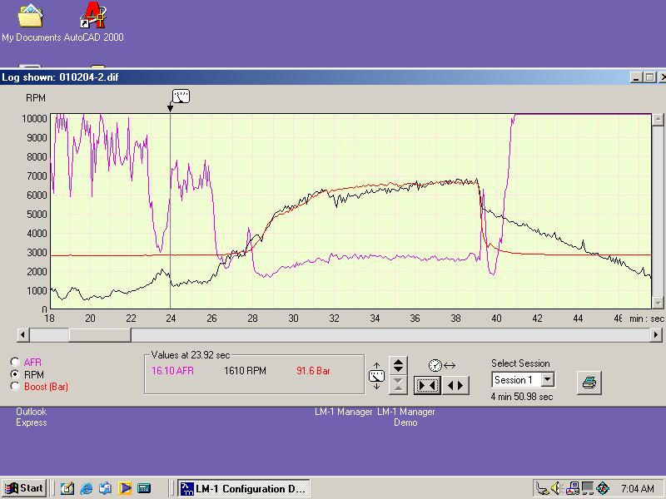The width and height of the screenshot is (666, 499).
Task: Click the zoom-in time axis button
Action: [x=428, y=385]
